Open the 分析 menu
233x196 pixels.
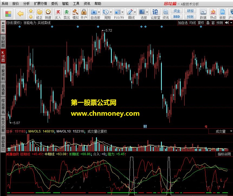[27, 4]
